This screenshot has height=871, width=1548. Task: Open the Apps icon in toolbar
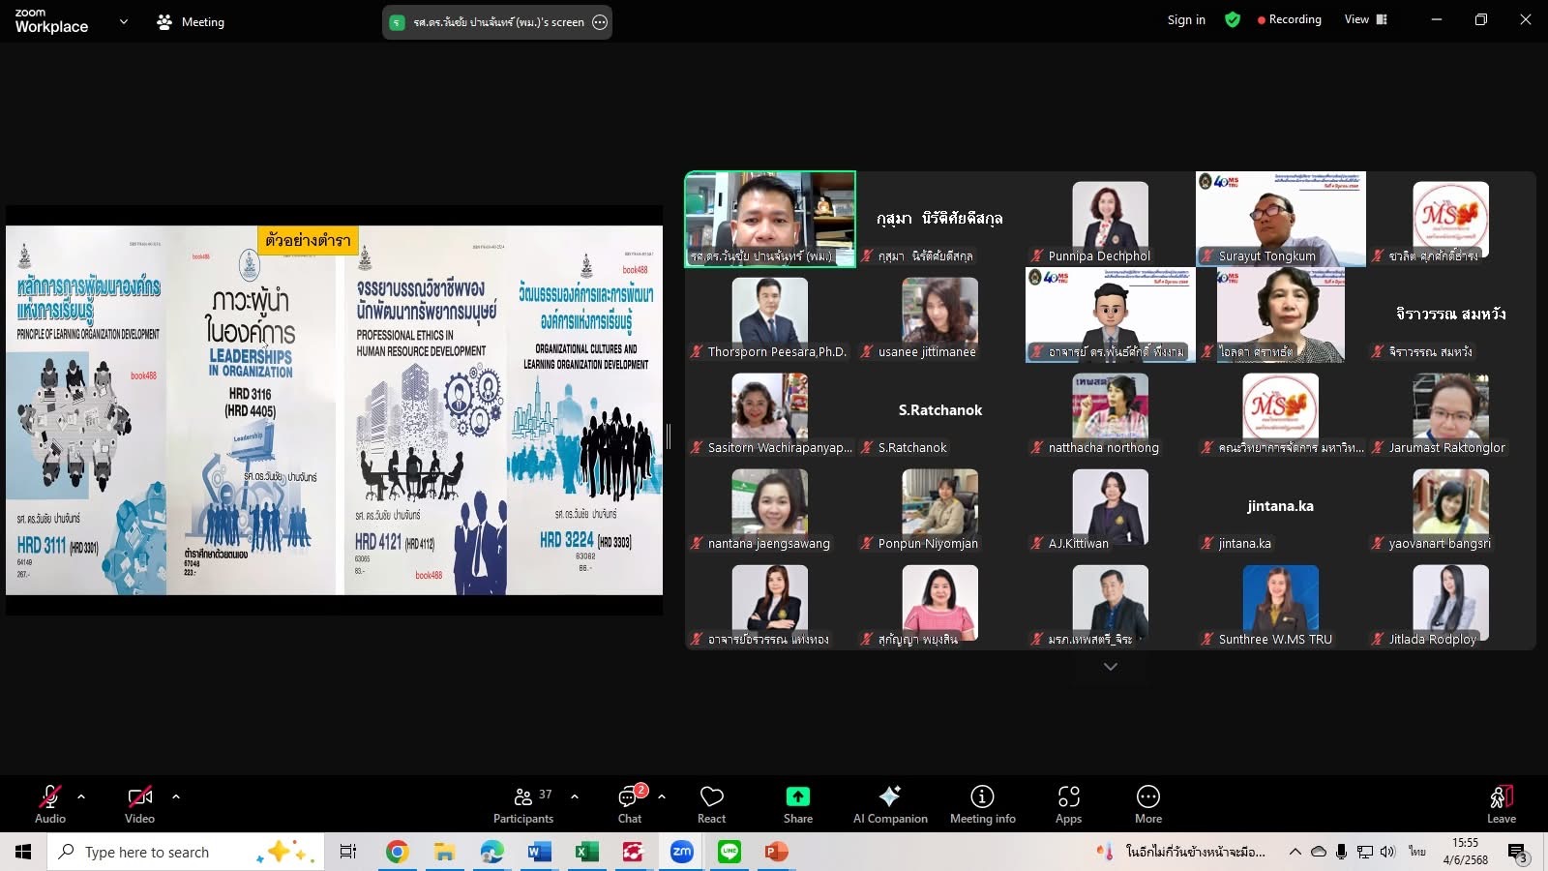point(1068,796)
